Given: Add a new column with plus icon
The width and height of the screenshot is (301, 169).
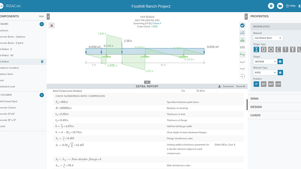Looking at the screenshot, I should tap(42, 95).
